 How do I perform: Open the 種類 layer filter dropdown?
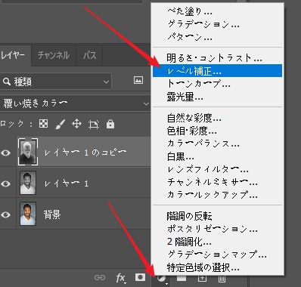55,82
